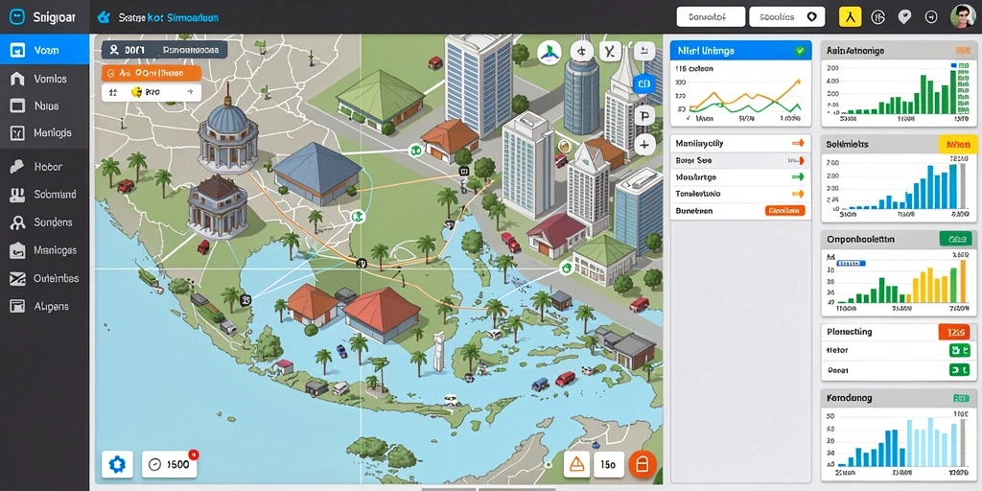Click the blue gear settings icon on map
Image resolution: width=982 pixels, height=491 pixels.
[117, 464]
